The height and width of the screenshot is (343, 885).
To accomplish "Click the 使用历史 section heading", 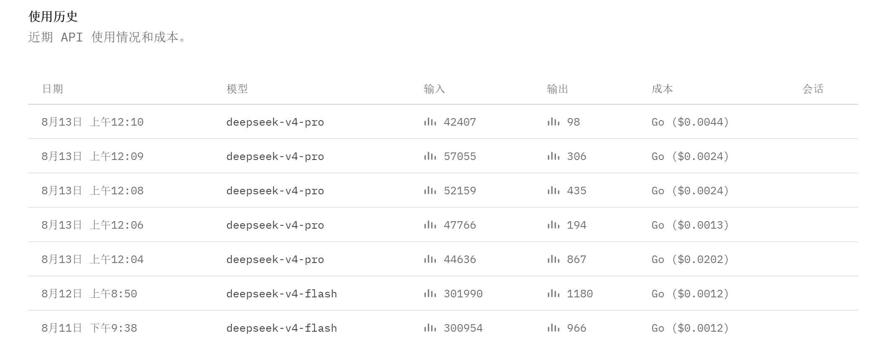I will click(x=53, y=16).
